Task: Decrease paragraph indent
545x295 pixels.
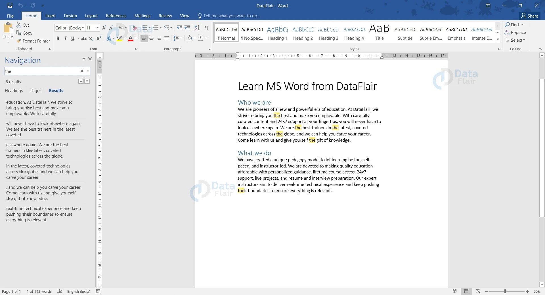Action: pos(179,28)
